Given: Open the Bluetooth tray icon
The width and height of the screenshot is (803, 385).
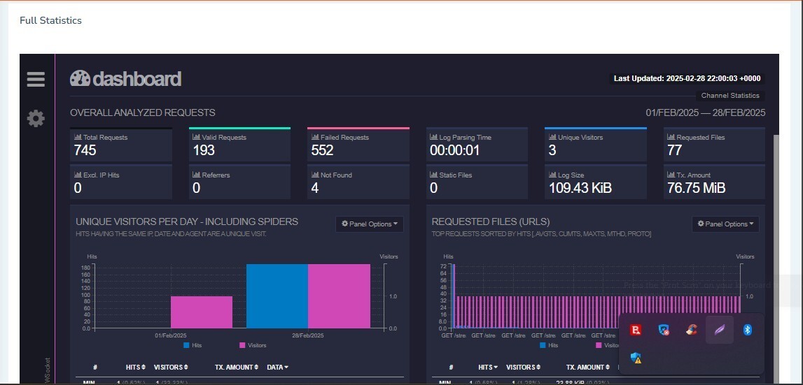Looking at the screenshot, I should pos(748,330).
